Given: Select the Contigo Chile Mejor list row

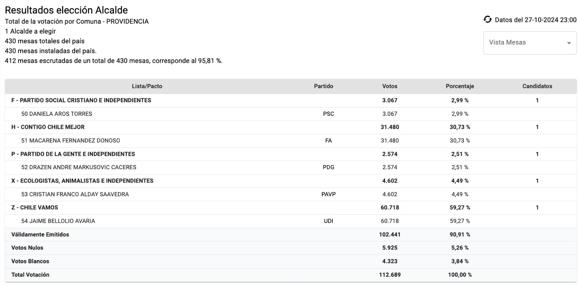Looking at the screenshot, I should pos(48,127).
